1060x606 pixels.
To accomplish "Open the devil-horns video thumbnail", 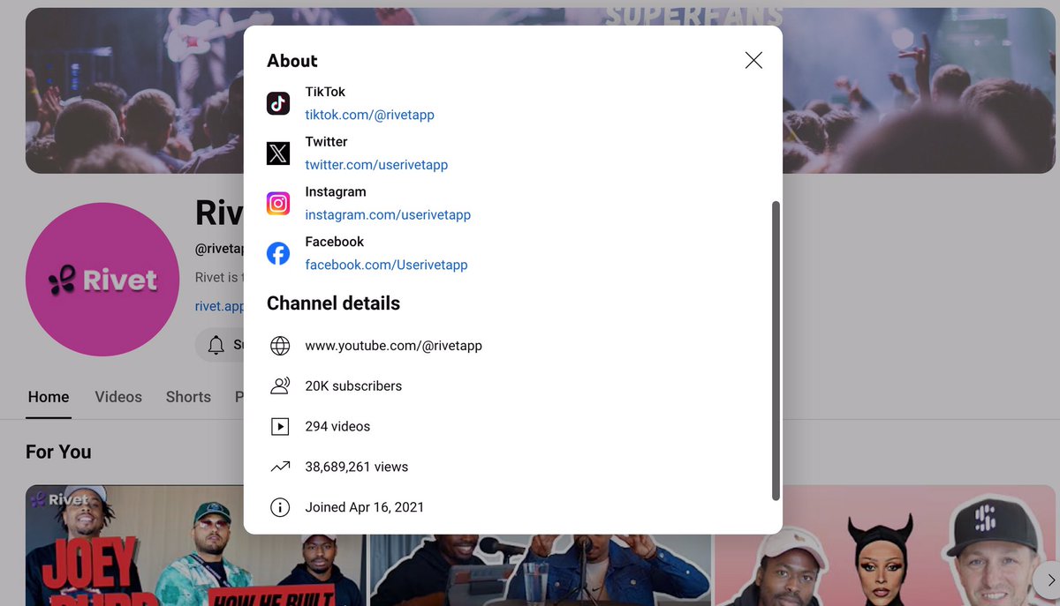I will [x=885, y=545].
